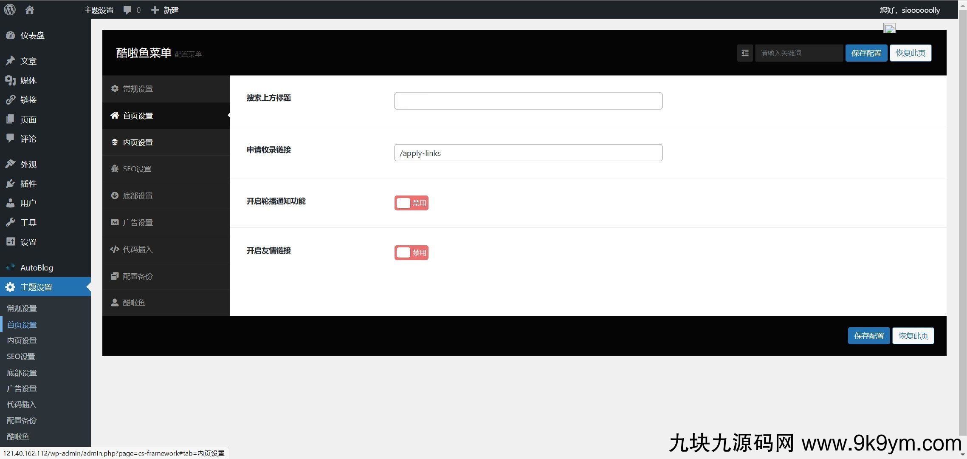Open the site home icon
Image resolution: width=967 pixels, height=459 pixels.
[30, 10]
